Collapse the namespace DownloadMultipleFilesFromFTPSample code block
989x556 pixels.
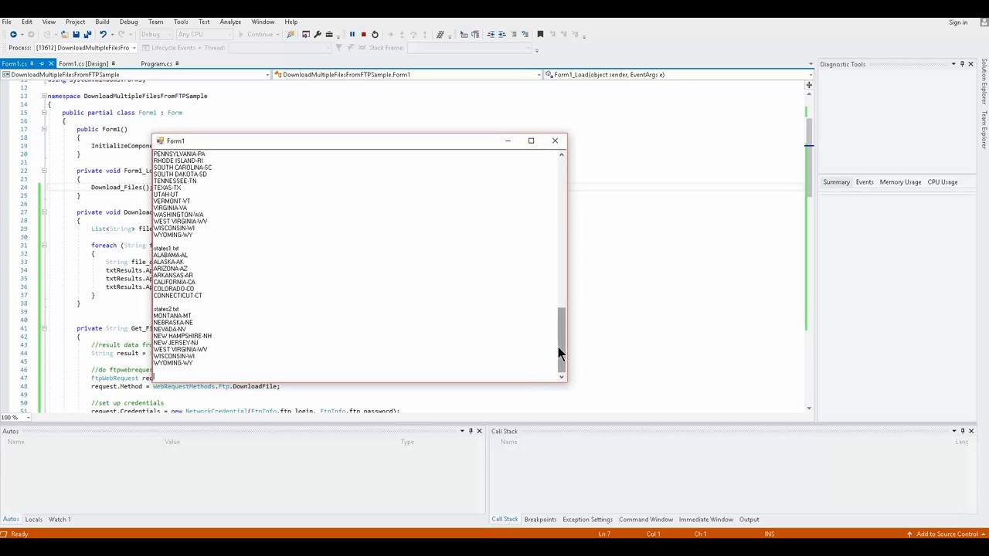[x=44, y=96]
